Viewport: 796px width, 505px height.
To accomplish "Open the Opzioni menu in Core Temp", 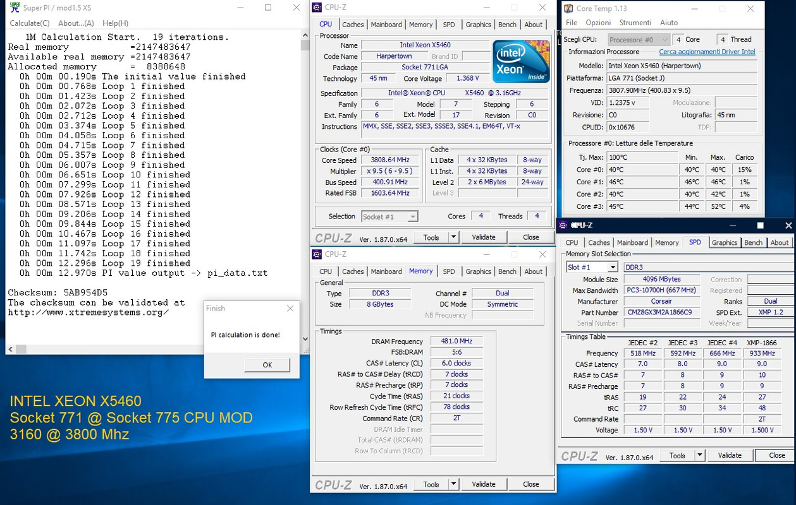I will [x=598, y=23].
